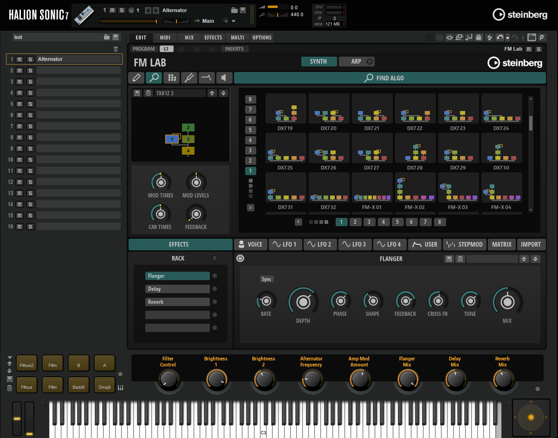The height and width of the screenshot is (438, 558).
Task: Open the MATRIX section
Action: pyautogui.click(x=502, y=244)
